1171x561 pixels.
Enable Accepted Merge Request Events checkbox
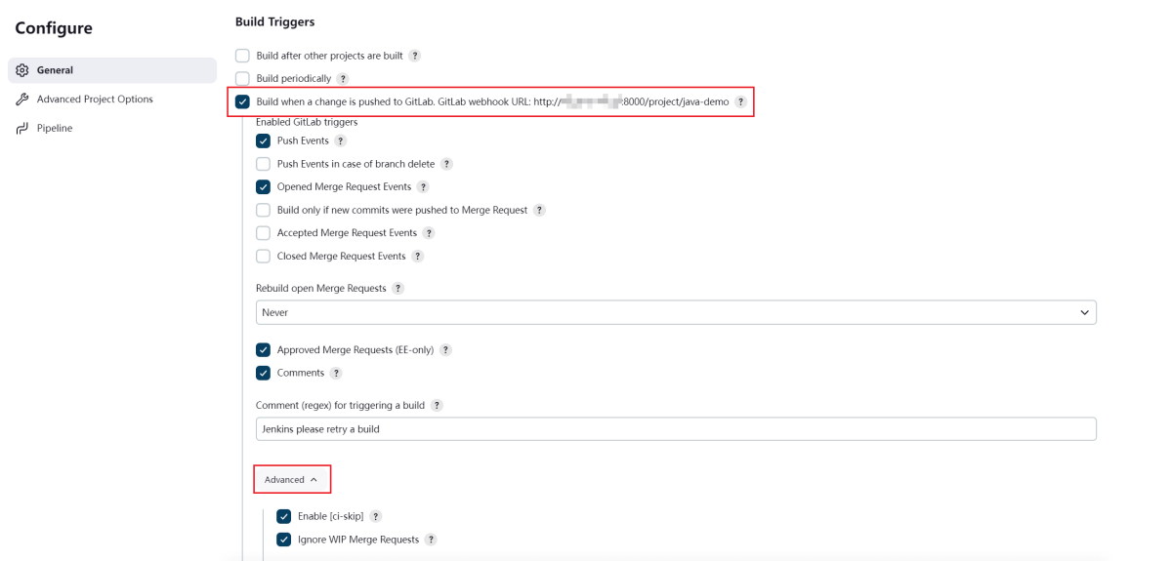(x=264, y=233)
